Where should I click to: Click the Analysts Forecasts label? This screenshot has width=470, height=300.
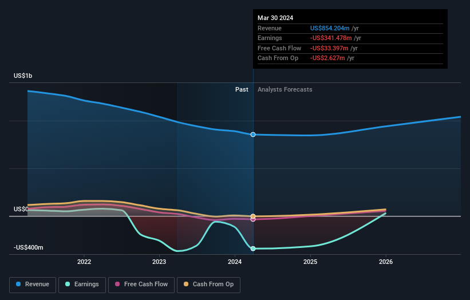(285, 90)
